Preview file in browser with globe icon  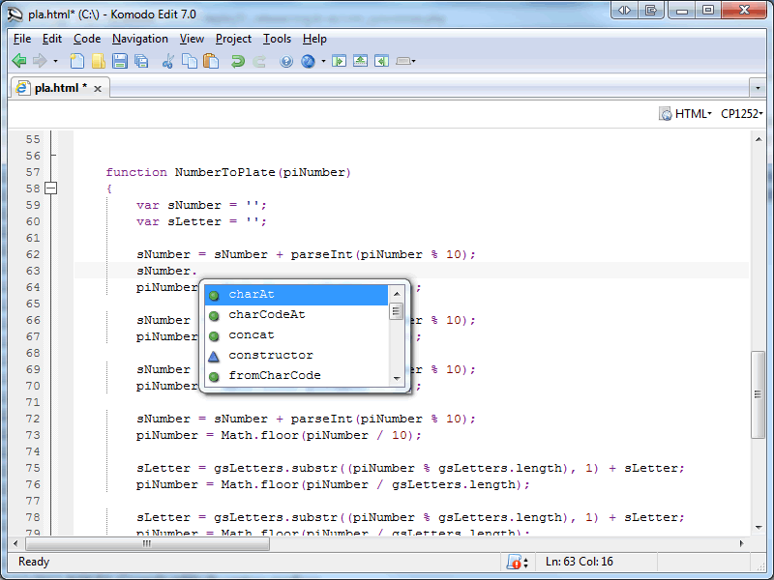pos(308,61)
